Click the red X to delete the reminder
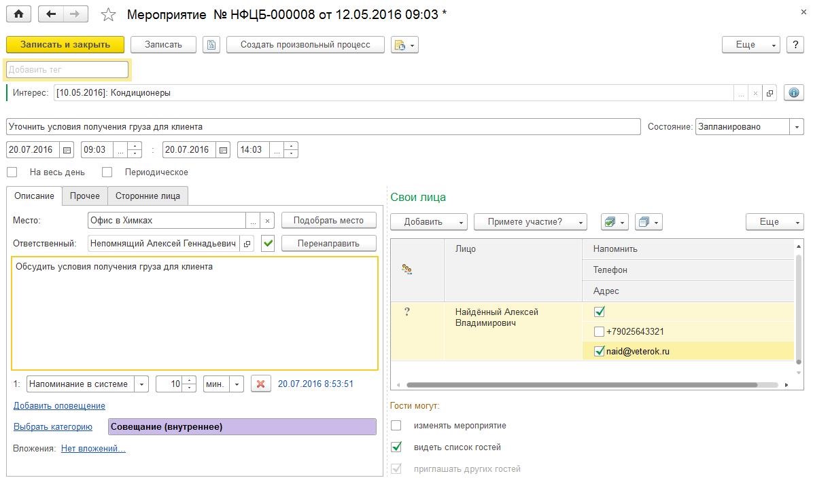This screenshot has width=813, height=480. pos(260,384)
